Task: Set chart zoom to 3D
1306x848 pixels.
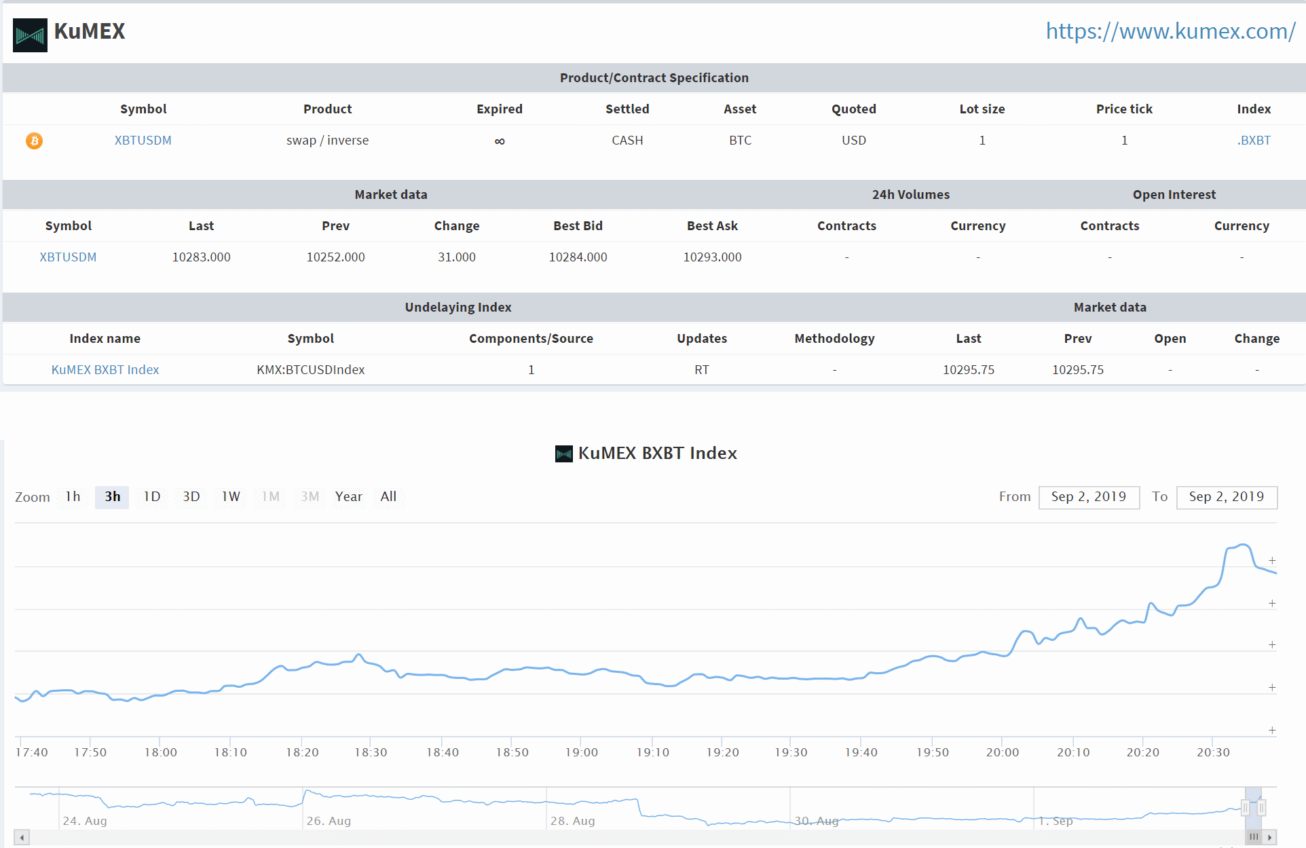Action: (x=191, y=497)
